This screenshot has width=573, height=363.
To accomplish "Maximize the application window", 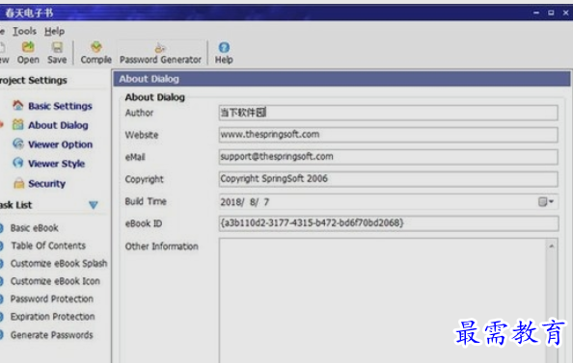I will (x=551, y=13).
